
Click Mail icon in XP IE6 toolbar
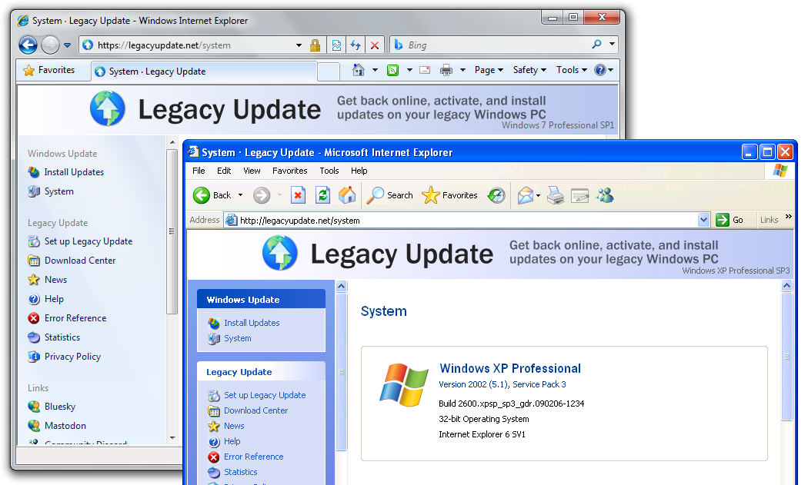click(x=525, y=195)
